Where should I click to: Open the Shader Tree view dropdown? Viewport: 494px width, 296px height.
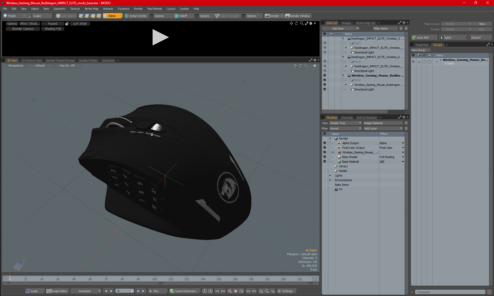tap(346, 123)
